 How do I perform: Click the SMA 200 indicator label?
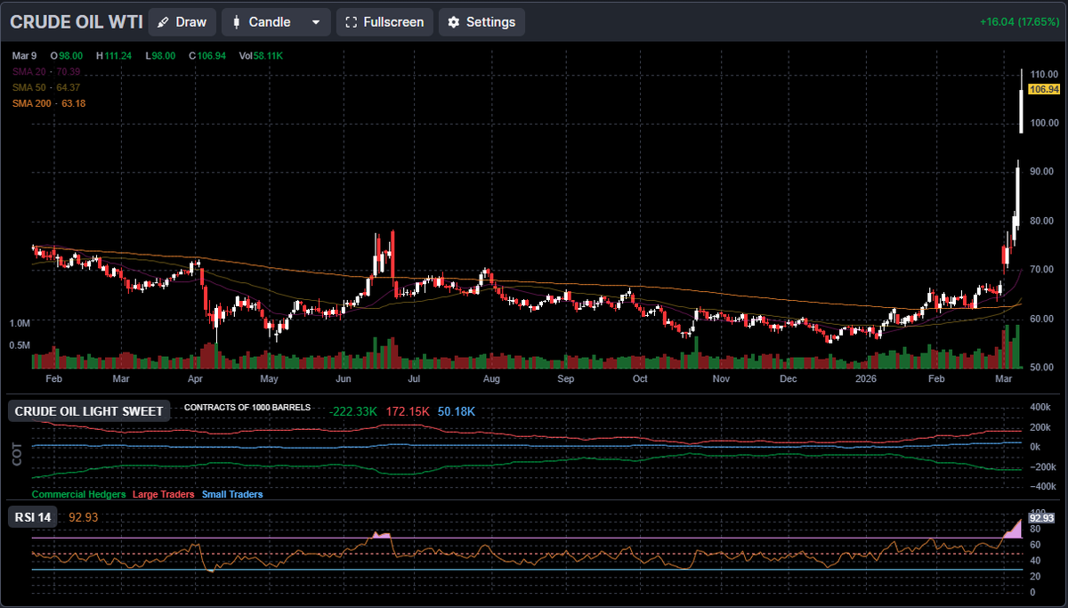[x=48, y=103]
